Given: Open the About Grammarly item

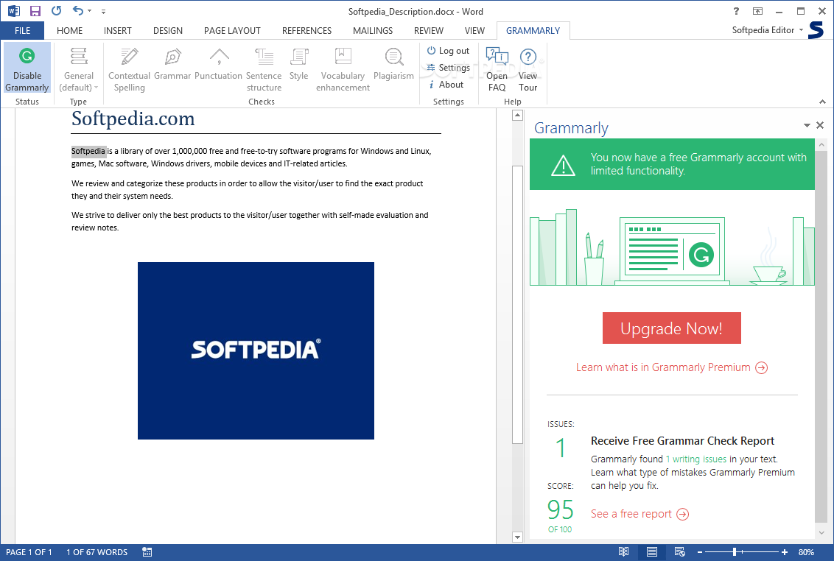Looking at the screenshot, I should [446, 85].
